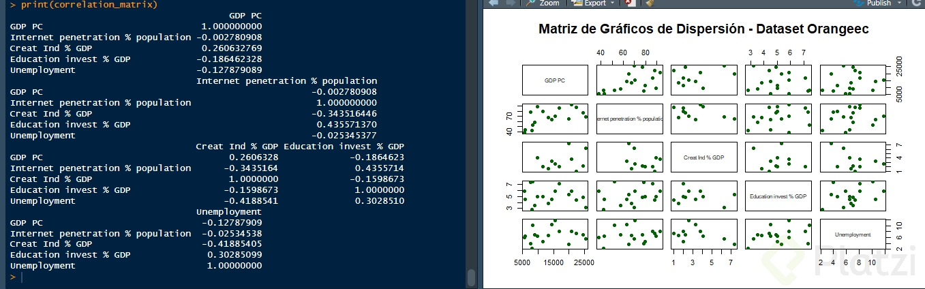This screenshot has width=925, height=289.
Task: Select the value -0.025345377 in console
Action: (344, 136)
